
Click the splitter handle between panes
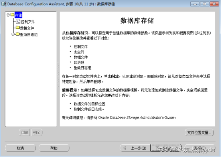point(58,74)
